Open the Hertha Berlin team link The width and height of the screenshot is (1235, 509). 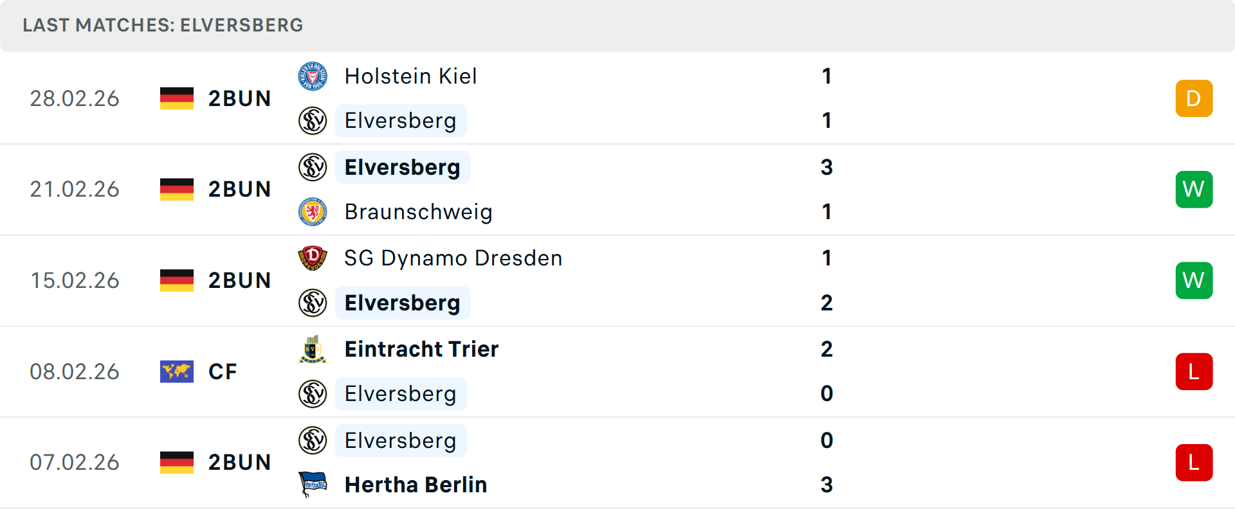coord(416,485)
